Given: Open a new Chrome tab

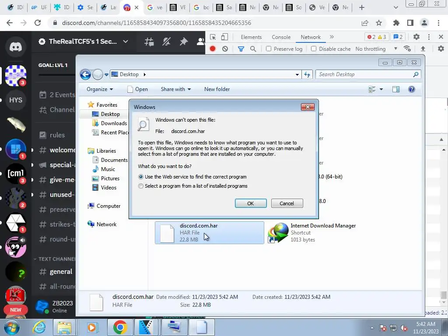Looking at the screenshot, I should 362,7.
